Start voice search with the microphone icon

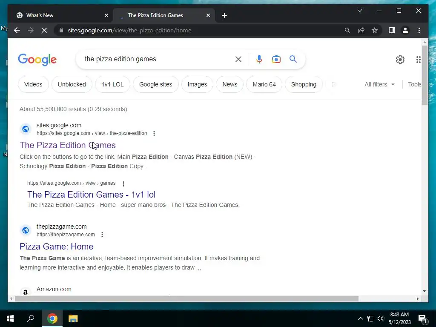coord(259,59)
